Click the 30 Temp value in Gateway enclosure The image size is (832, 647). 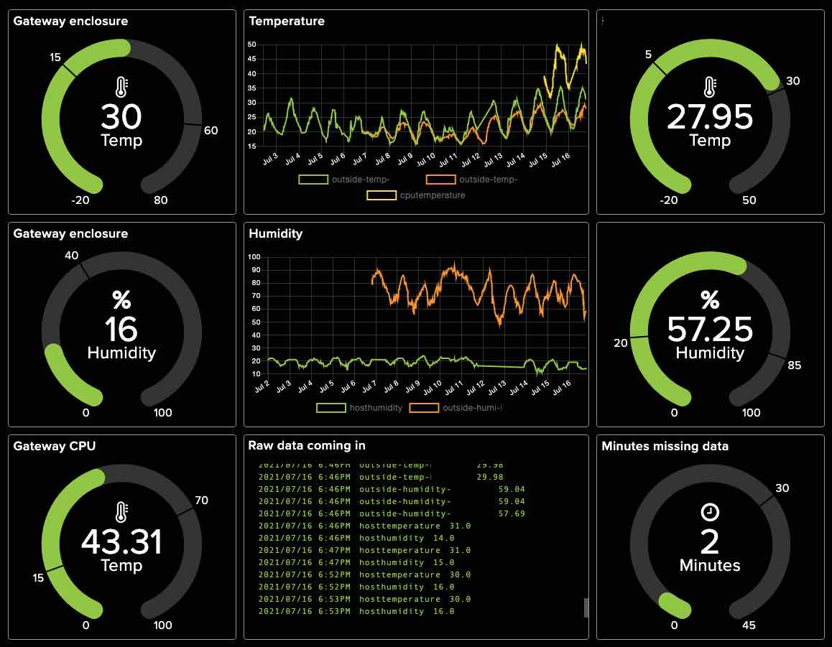(x=121, y=116)
